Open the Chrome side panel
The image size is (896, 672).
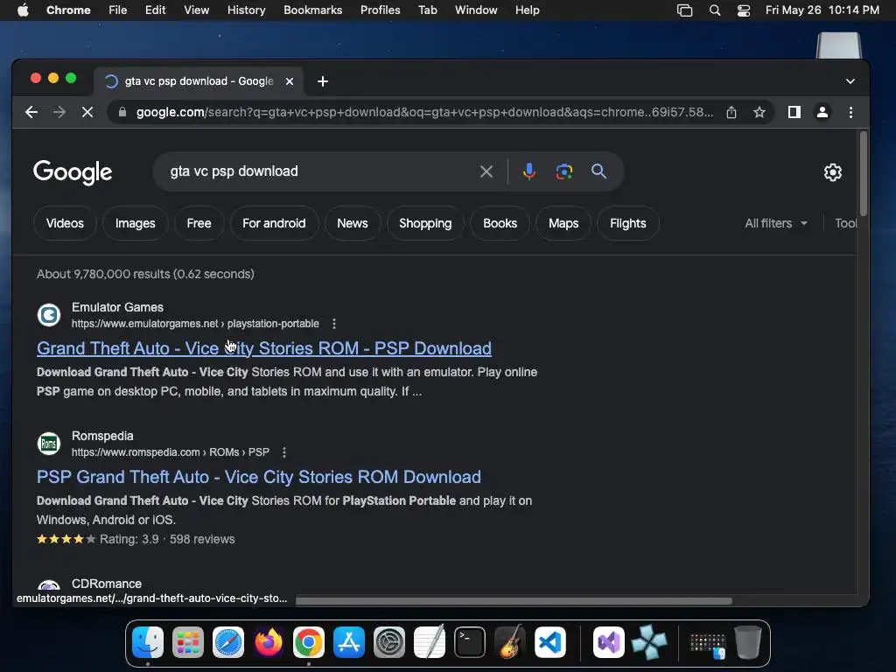[794, 112]
